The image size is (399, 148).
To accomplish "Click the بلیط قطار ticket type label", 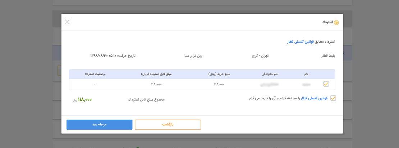I will tap(328, 56).
